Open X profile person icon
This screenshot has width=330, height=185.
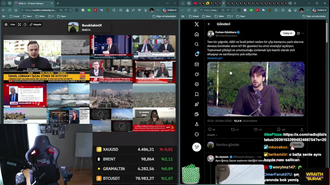pos(197,124)
